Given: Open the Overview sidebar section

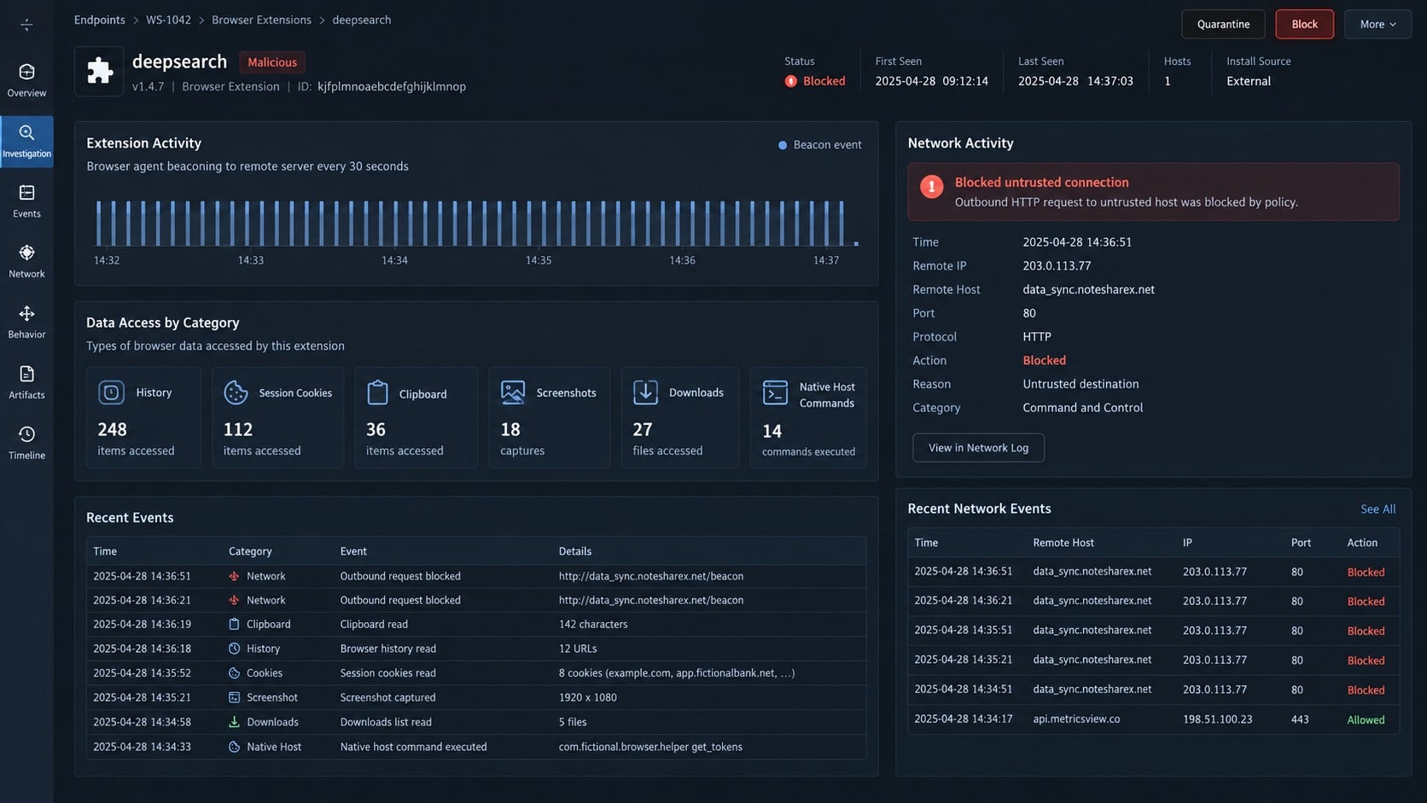Looking at the screenshot, I should pyautogui.click(x=26, y=80).
